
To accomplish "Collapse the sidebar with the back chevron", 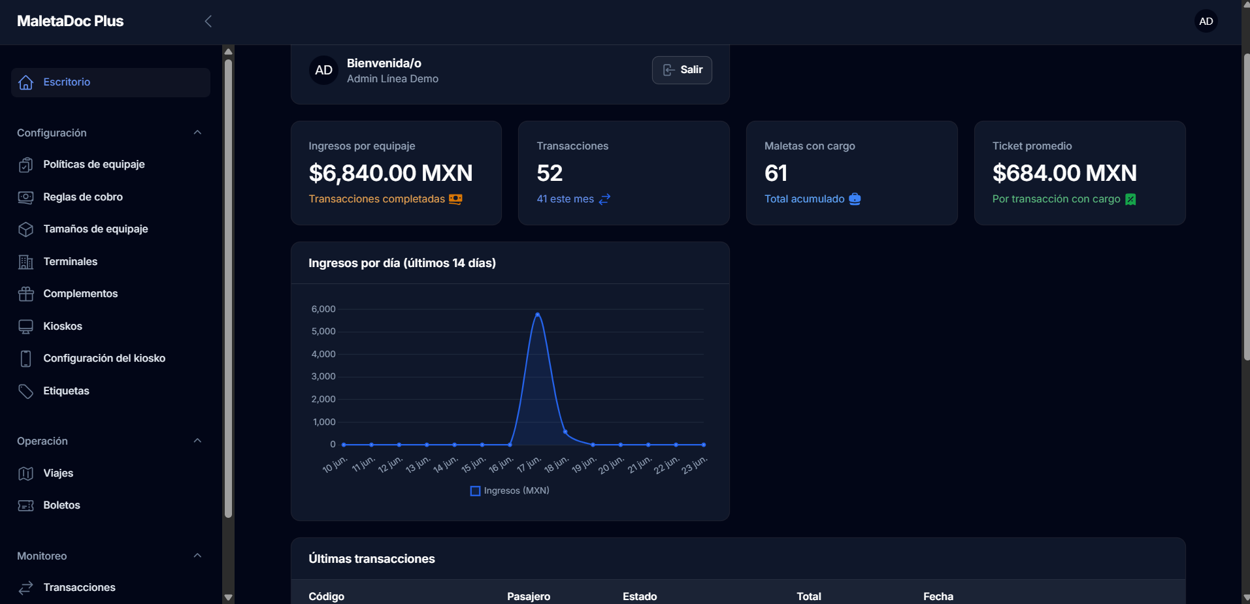I will coord(208,21).
